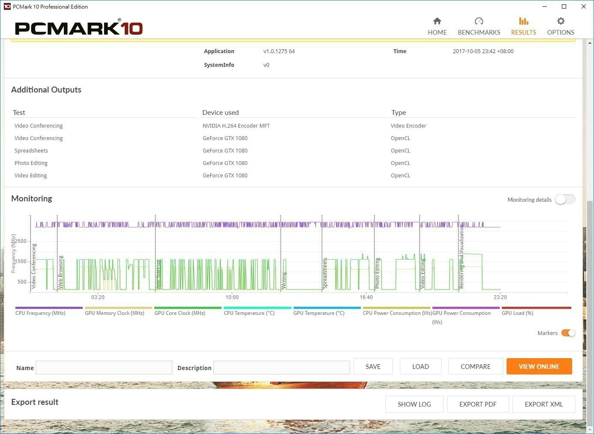Click the time value 2017-10-05 23:42
Viewport: 594px width, 434px height.
point(483,51)
